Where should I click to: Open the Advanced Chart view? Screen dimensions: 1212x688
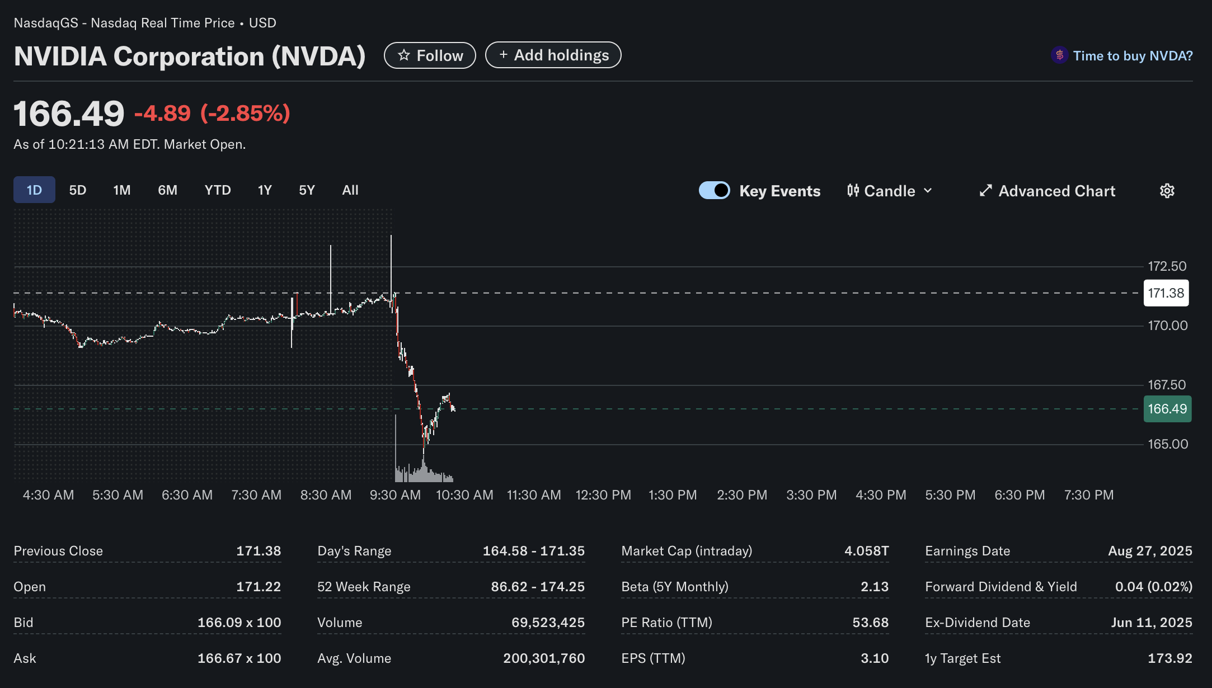tap(1047, 191)
